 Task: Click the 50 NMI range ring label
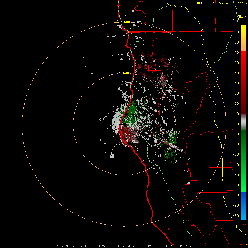[x=124, y=73]
